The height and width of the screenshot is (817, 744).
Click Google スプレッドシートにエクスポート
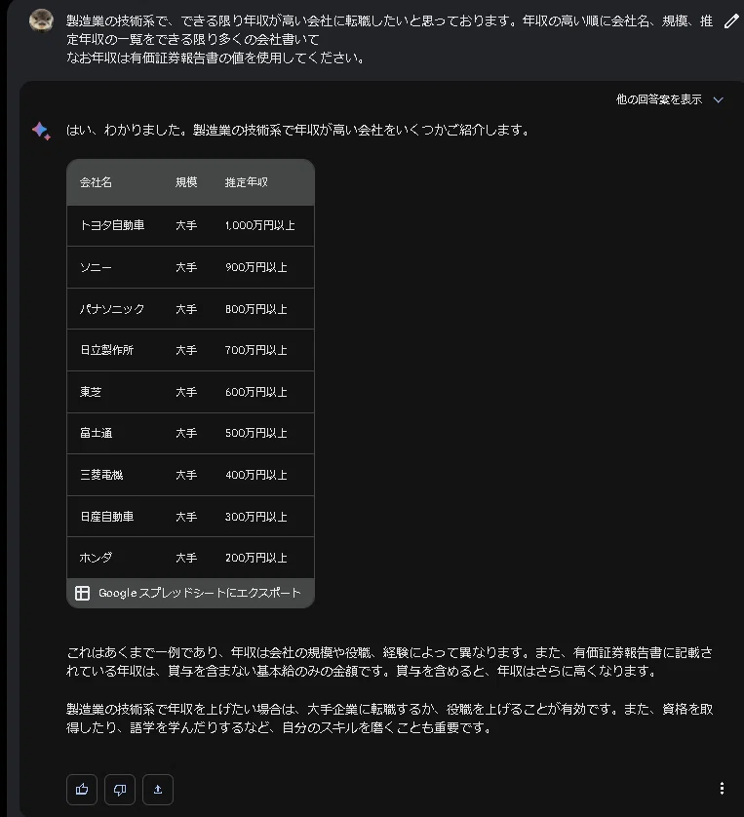coord(200,593)
